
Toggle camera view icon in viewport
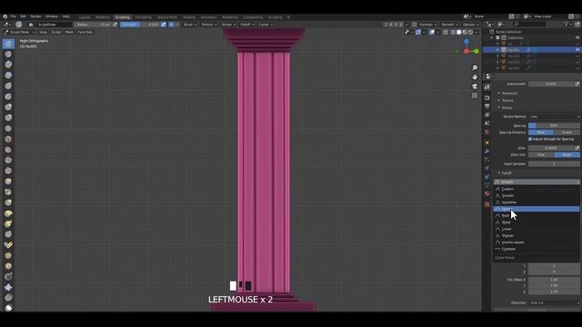tap(475, 86)
